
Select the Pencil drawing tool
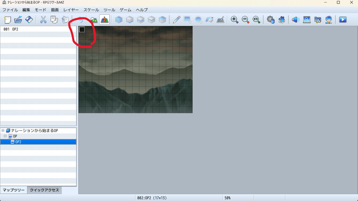pos(176,20)
